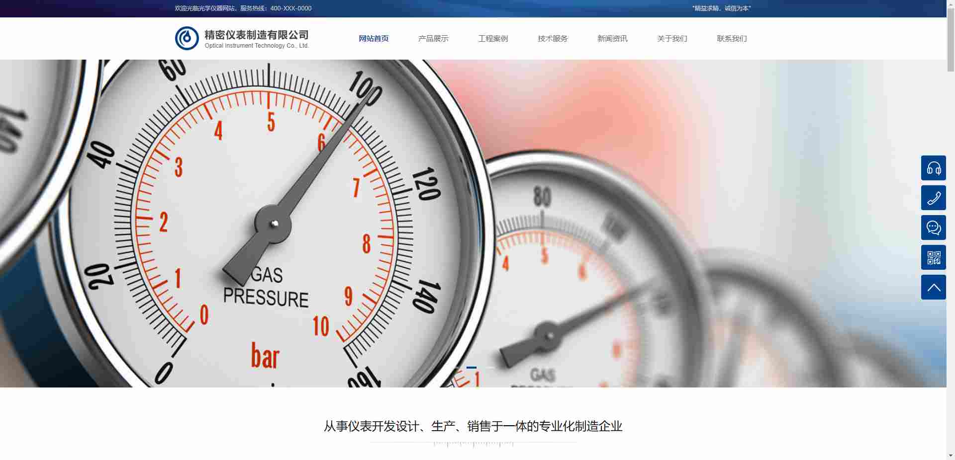Click the telephone handset floating icon
The height and width of the screenshot is (460, 955).
(934, 198)
